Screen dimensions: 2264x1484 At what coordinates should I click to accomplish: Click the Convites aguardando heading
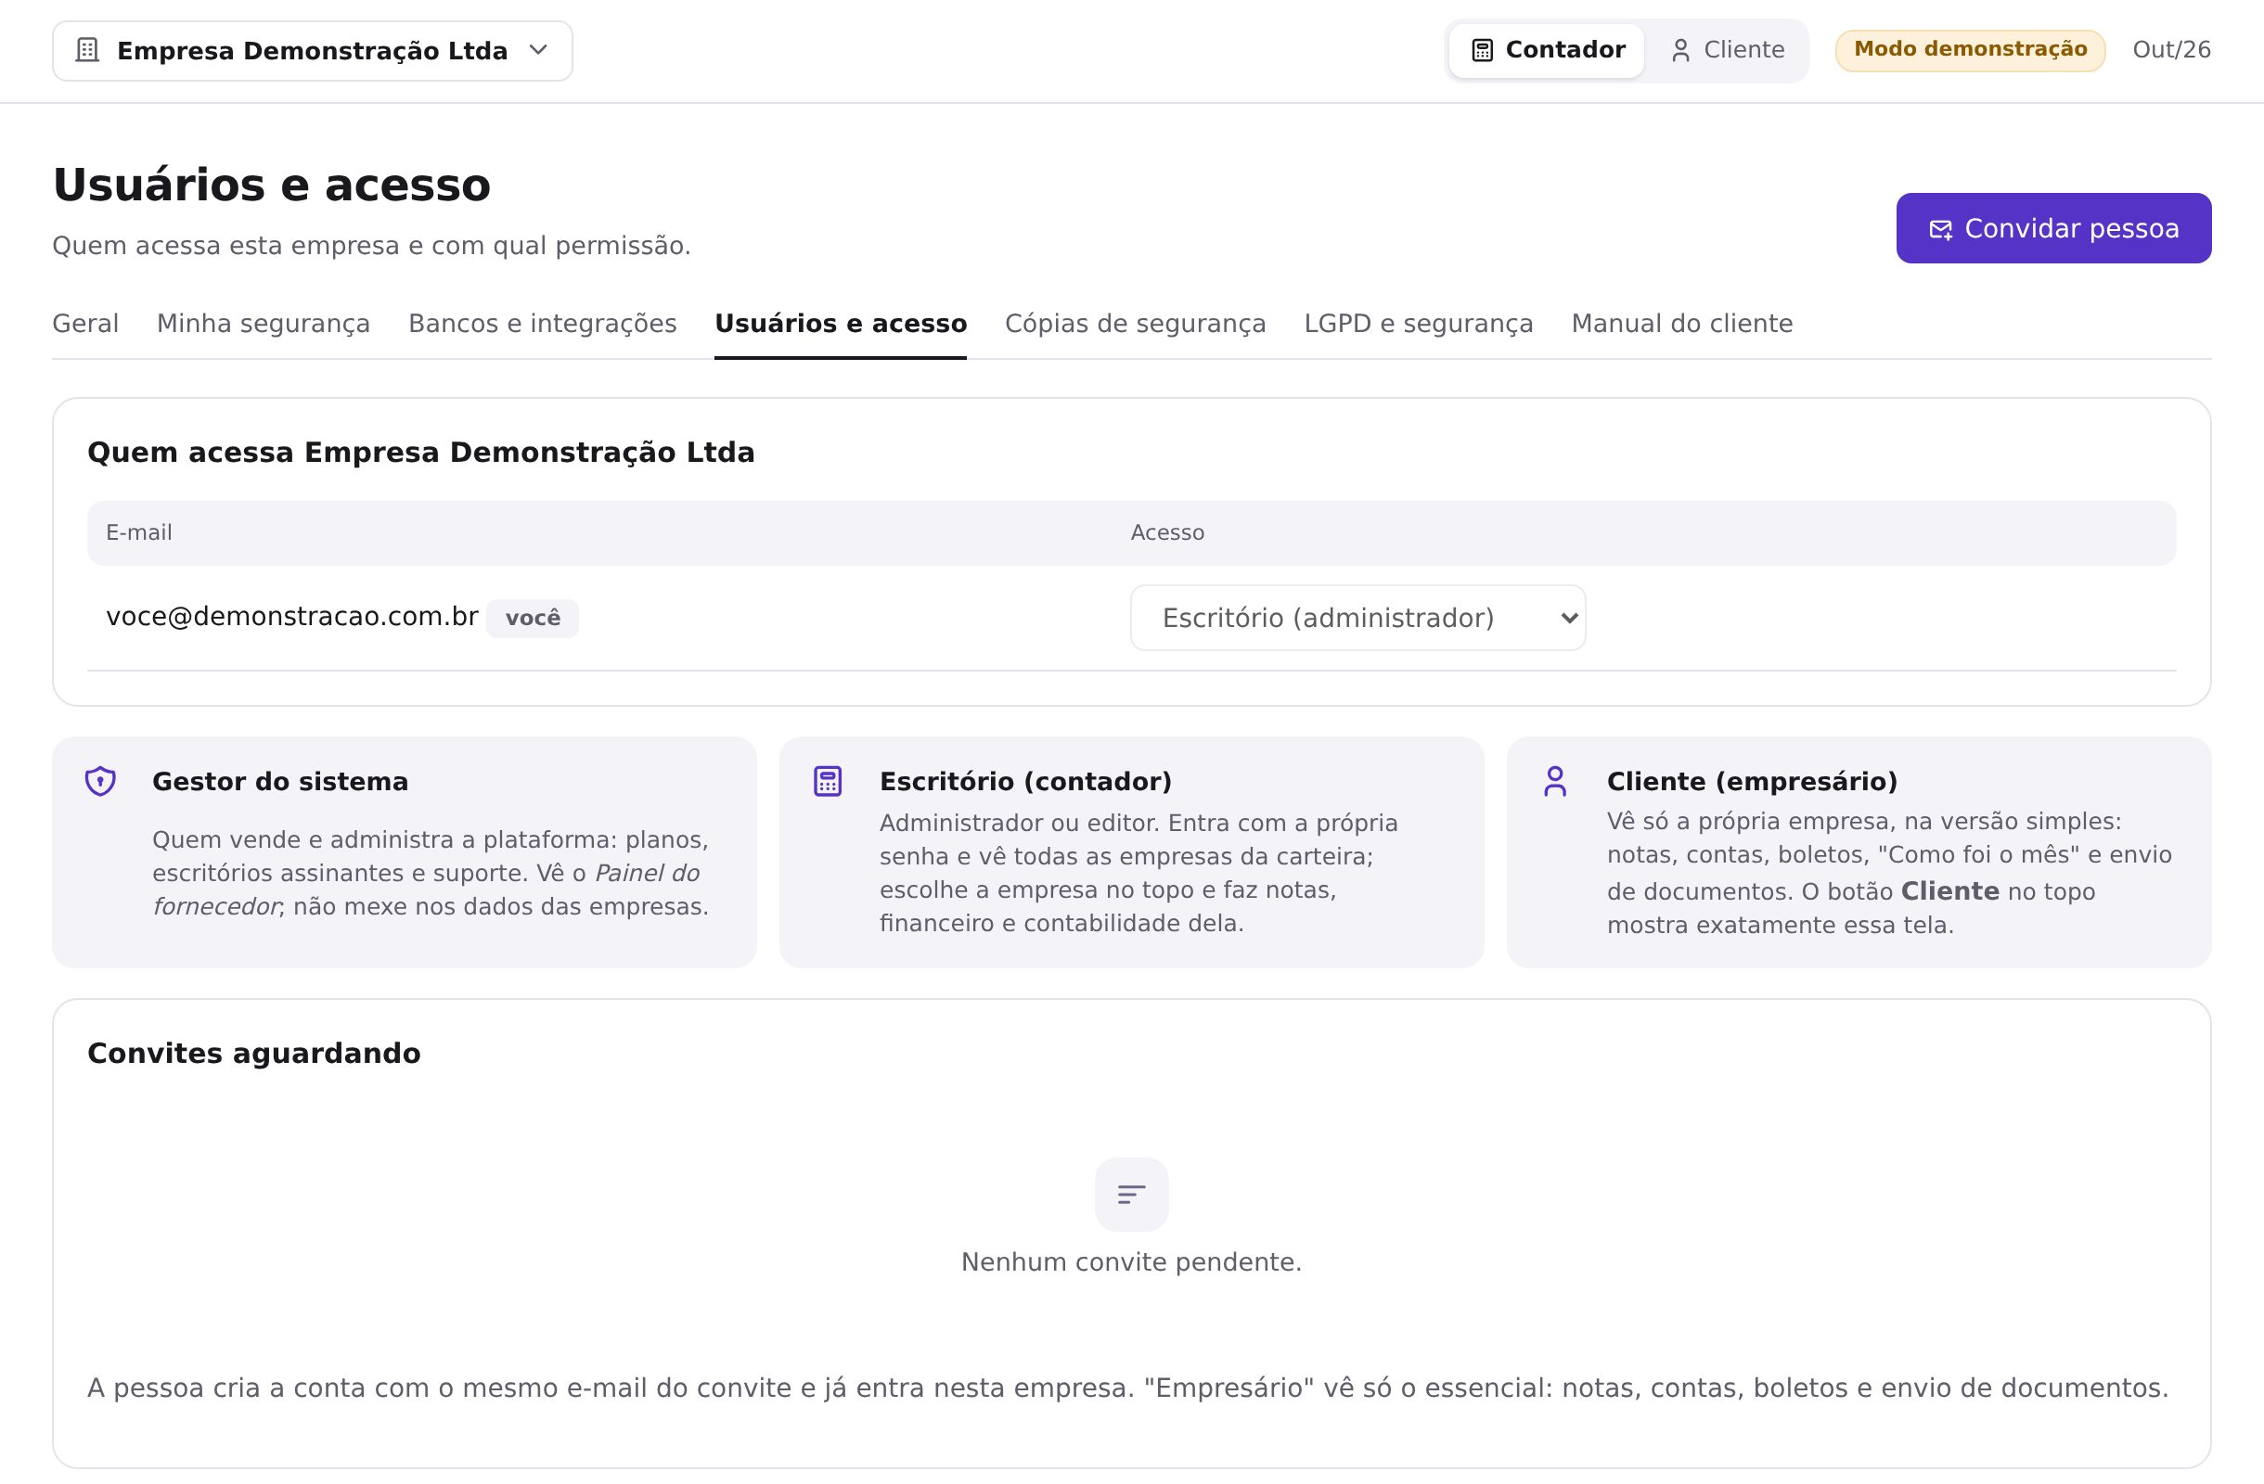coord(254,1054)
